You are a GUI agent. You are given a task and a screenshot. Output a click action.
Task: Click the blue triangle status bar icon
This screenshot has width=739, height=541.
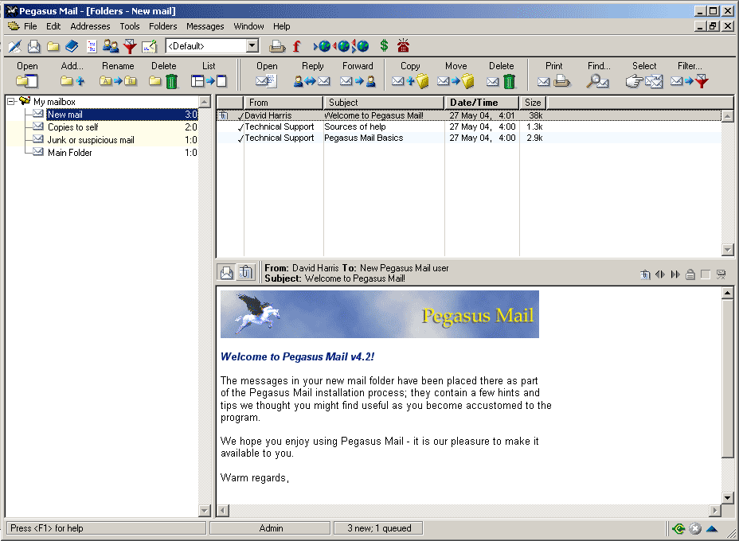click(x=712, y=529)
